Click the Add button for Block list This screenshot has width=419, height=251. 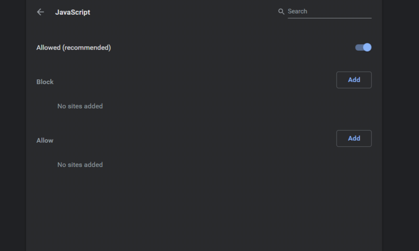[x=354, y=80]
